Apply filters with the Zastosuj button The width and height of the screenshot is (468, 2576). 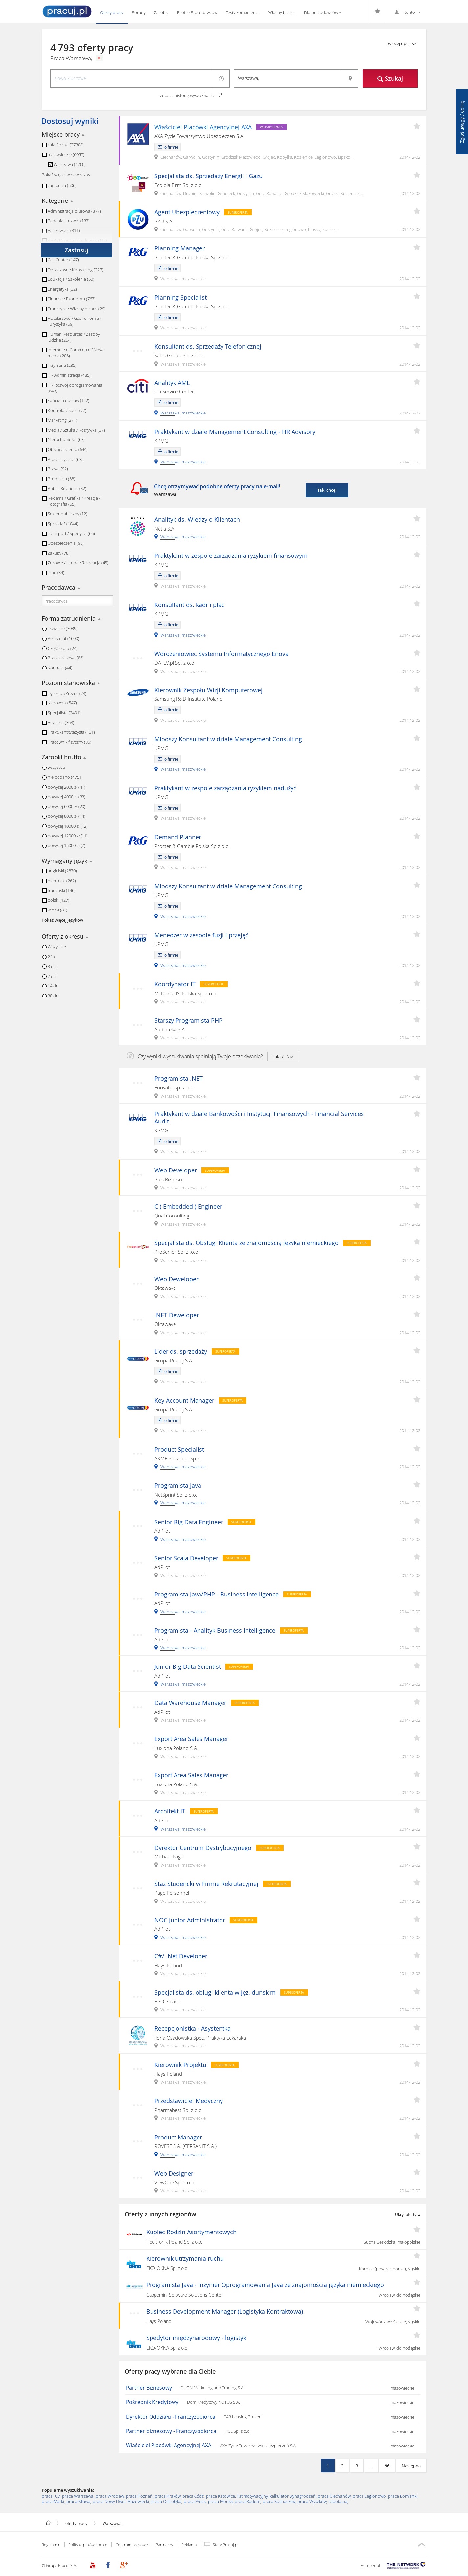[76, 250]
